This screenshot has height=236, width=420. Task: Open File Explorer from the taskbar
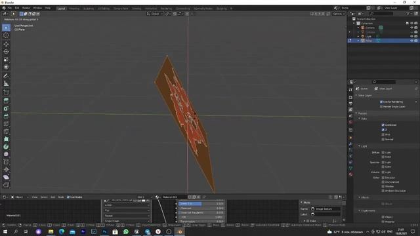point(51,231)
